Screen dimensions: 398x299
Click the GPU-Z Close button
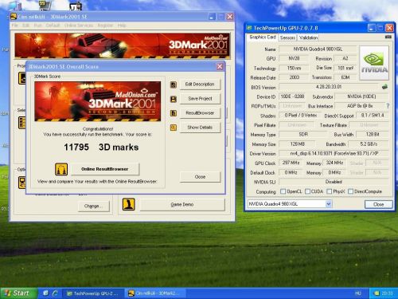point(378,204)
